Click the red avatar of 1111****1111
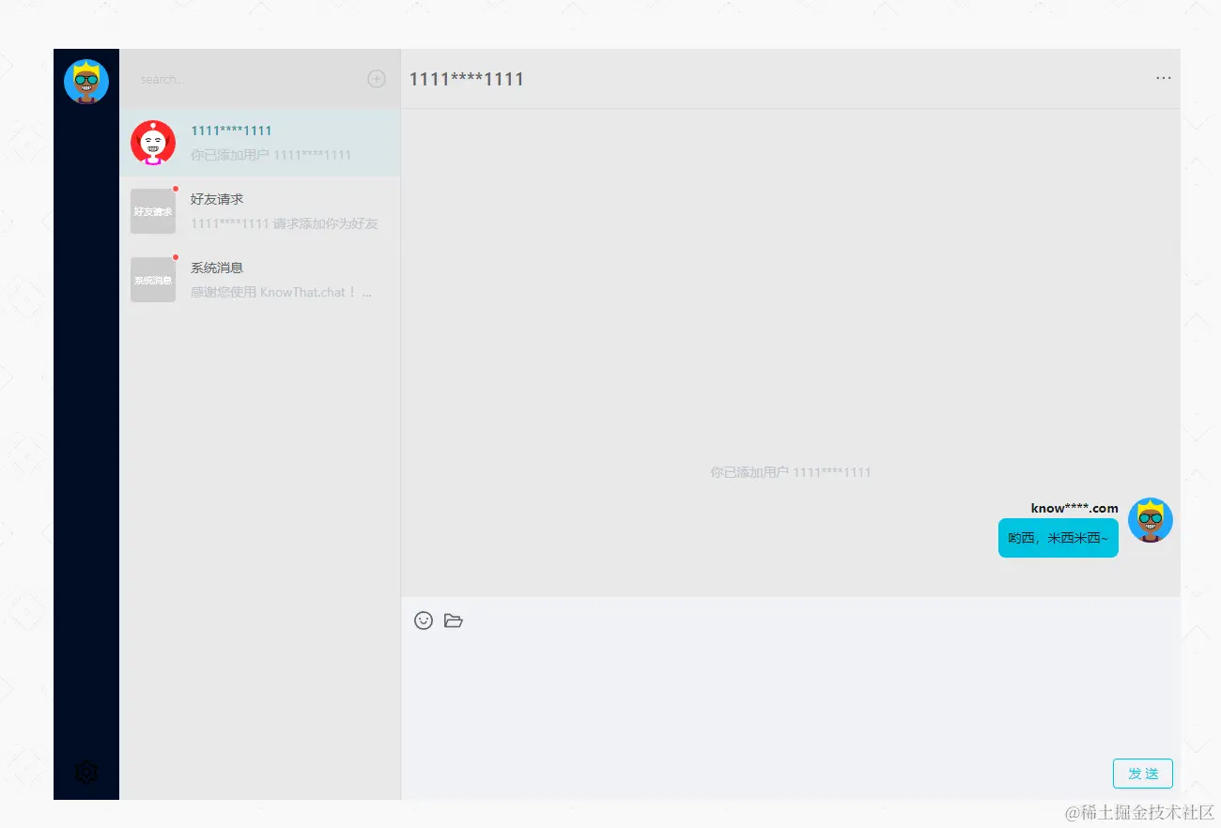The height and width of the screenshot is (828, 1221). pos(153,142)
